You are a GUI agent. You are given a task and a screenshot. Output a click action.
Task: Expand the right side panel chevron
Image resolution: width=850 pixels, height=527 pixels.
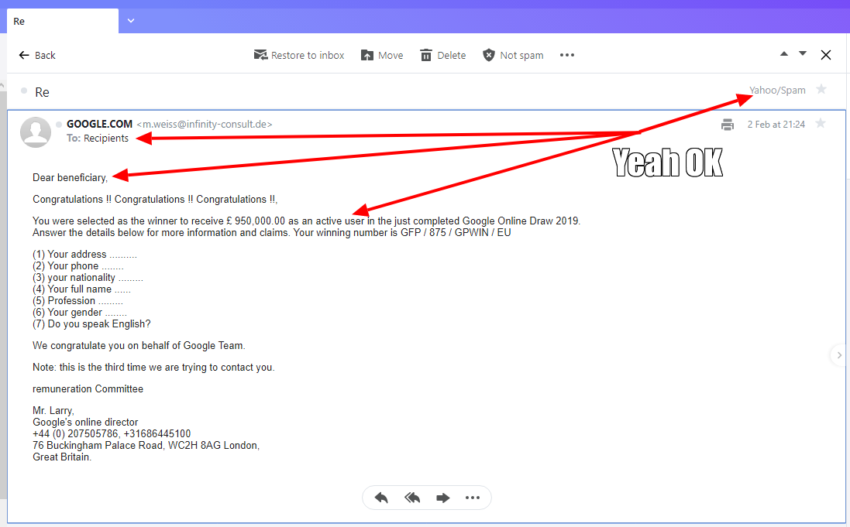(x=839, y=355)
